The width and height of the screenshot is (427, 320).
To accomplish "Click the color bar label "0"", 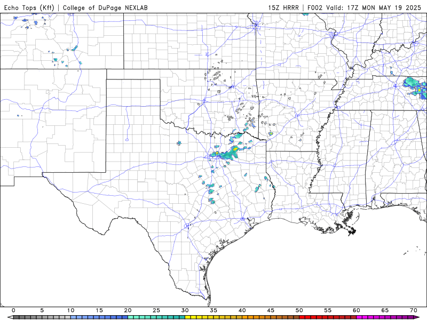I will point(14,310).
